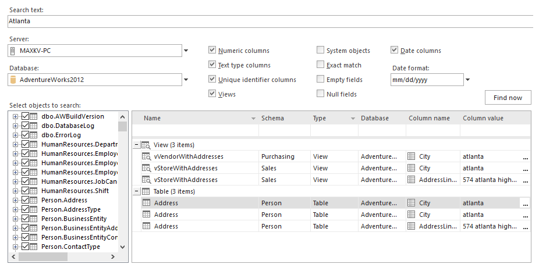Uncheck dbo.AWBuildVersion in object list
The height and width of the screenshot is (264, 539).
click(x=25, y=116)
